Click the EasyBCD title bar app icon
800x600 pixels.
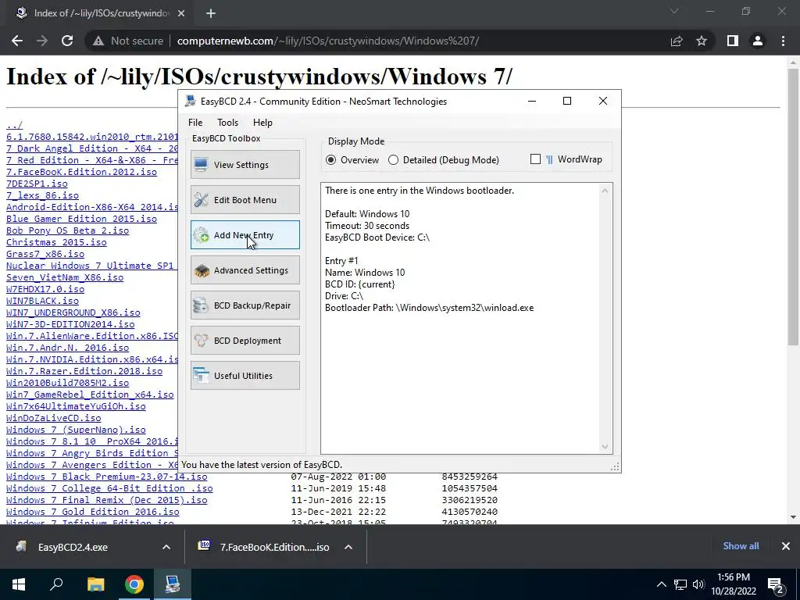coord(191,101)
